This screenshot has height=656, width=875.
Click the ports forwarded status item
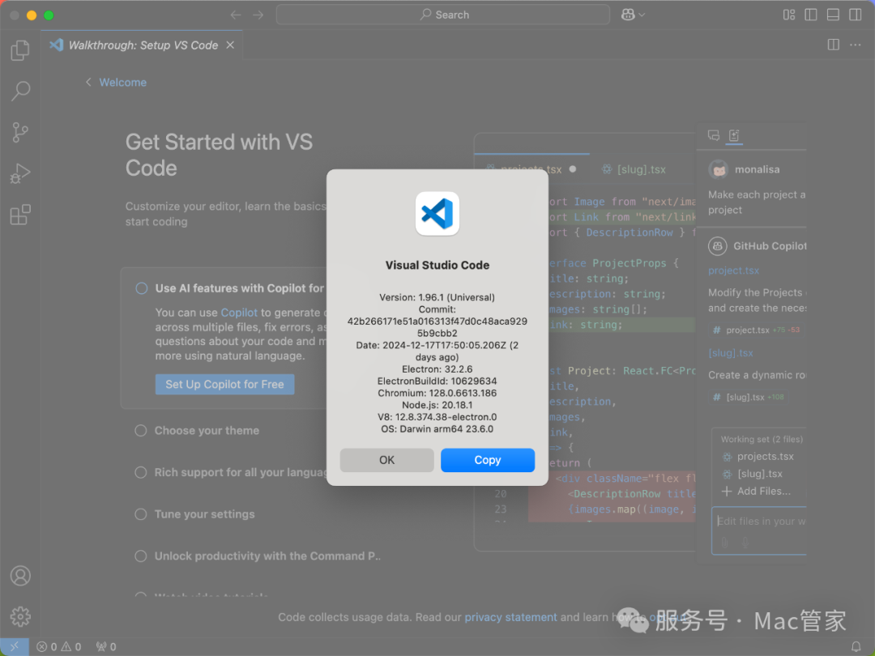tap(106, 646)
